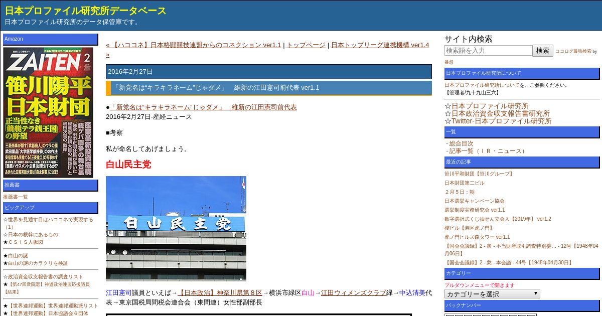Open 推薦書一覧 link in left sidebar
This screenshot has height=316, width=602.
click(x=16, y=197)
